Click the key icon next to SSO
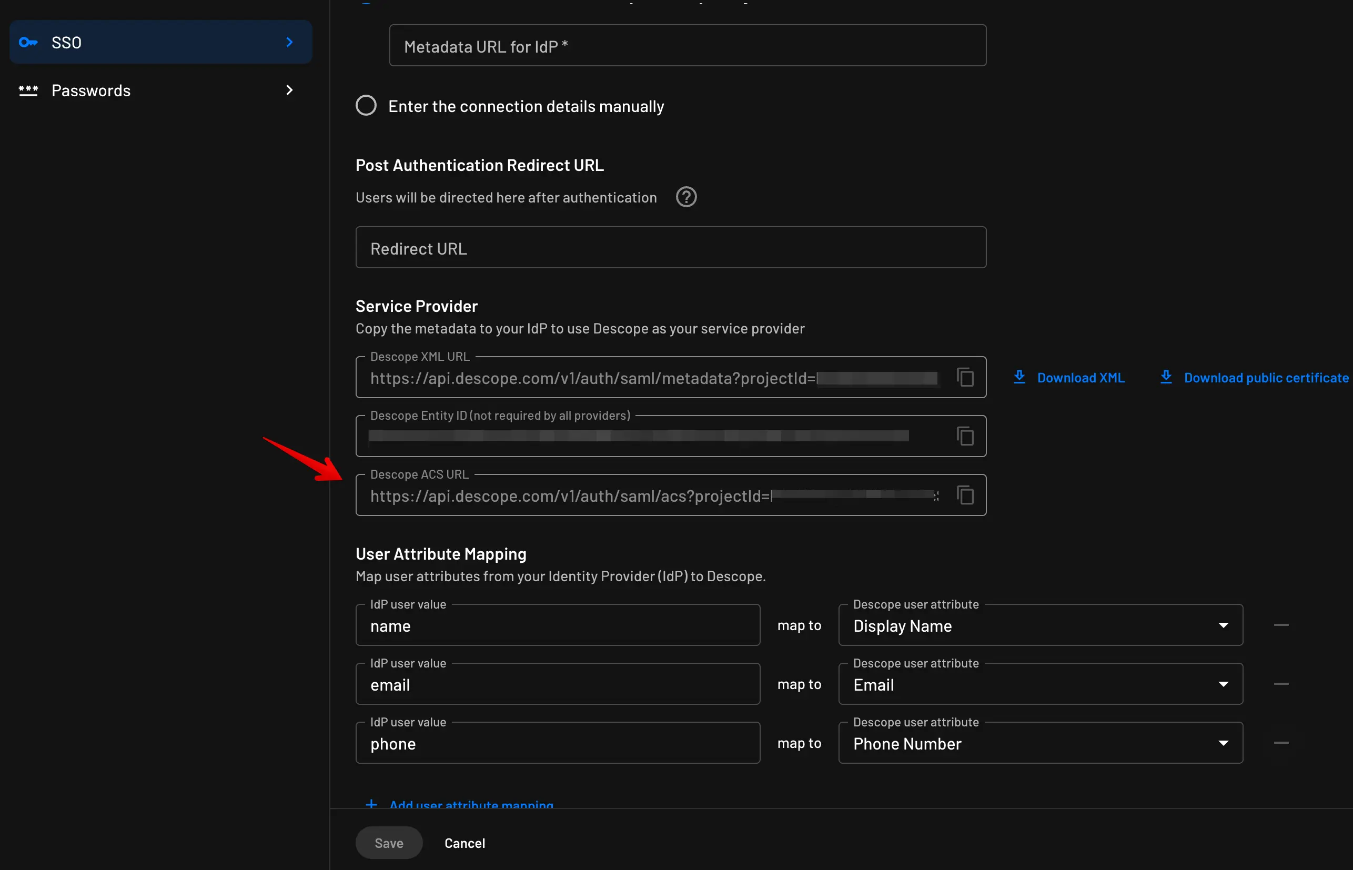 28,42
